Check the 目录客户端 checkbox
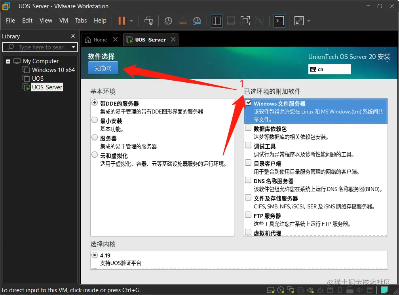Viewport: 399px width, 295px height. [248, 163]
